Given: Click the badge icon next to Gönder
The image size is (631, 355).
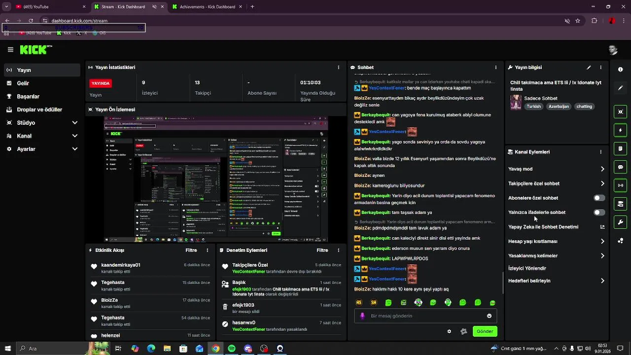Looking at the screenshot, I should coord(463,331).
